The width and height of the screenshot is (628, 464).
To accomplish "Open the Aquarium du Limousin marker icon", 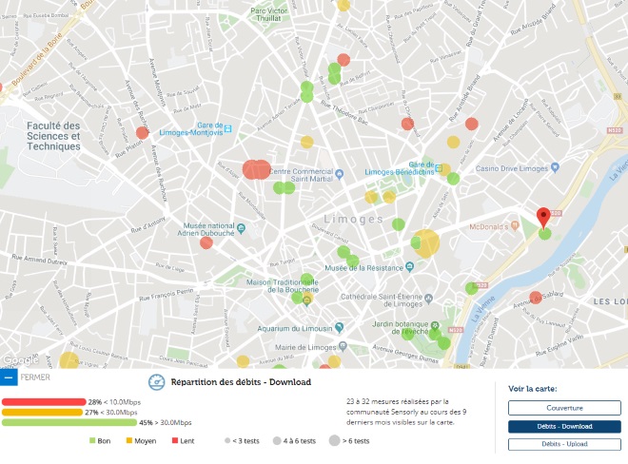I will click(x=340, y=327).
